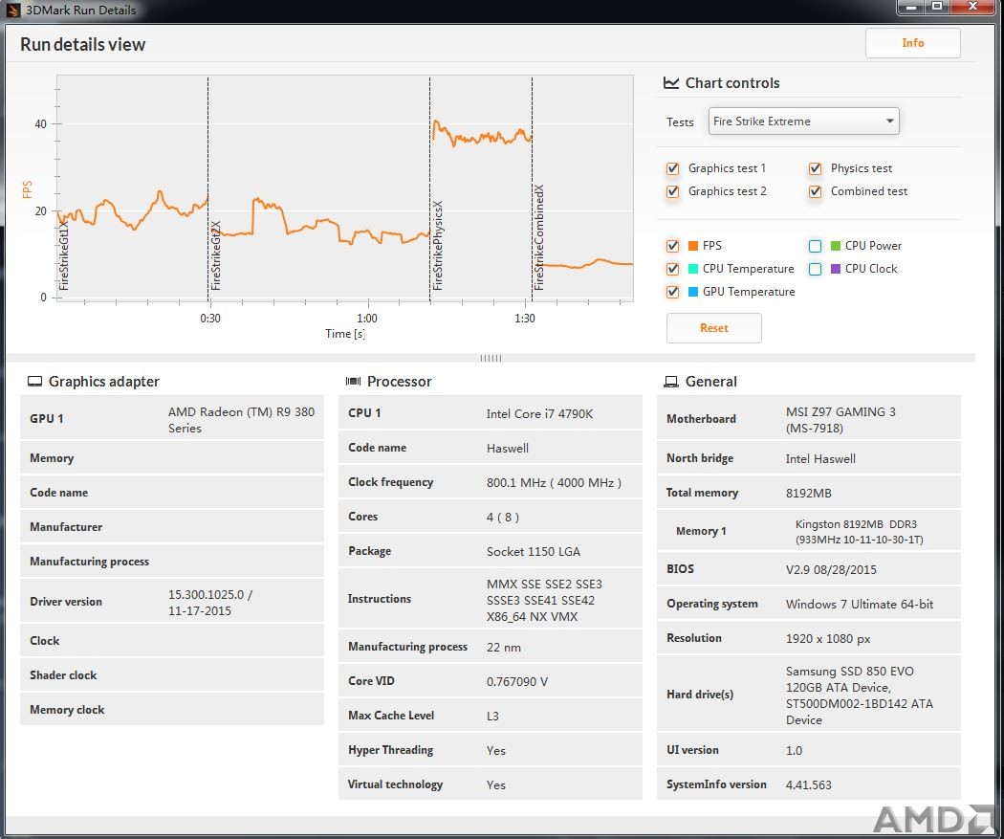Enable the CPU Power checkbox
Screen dimensions: 1004x839
tap(815, 246)
